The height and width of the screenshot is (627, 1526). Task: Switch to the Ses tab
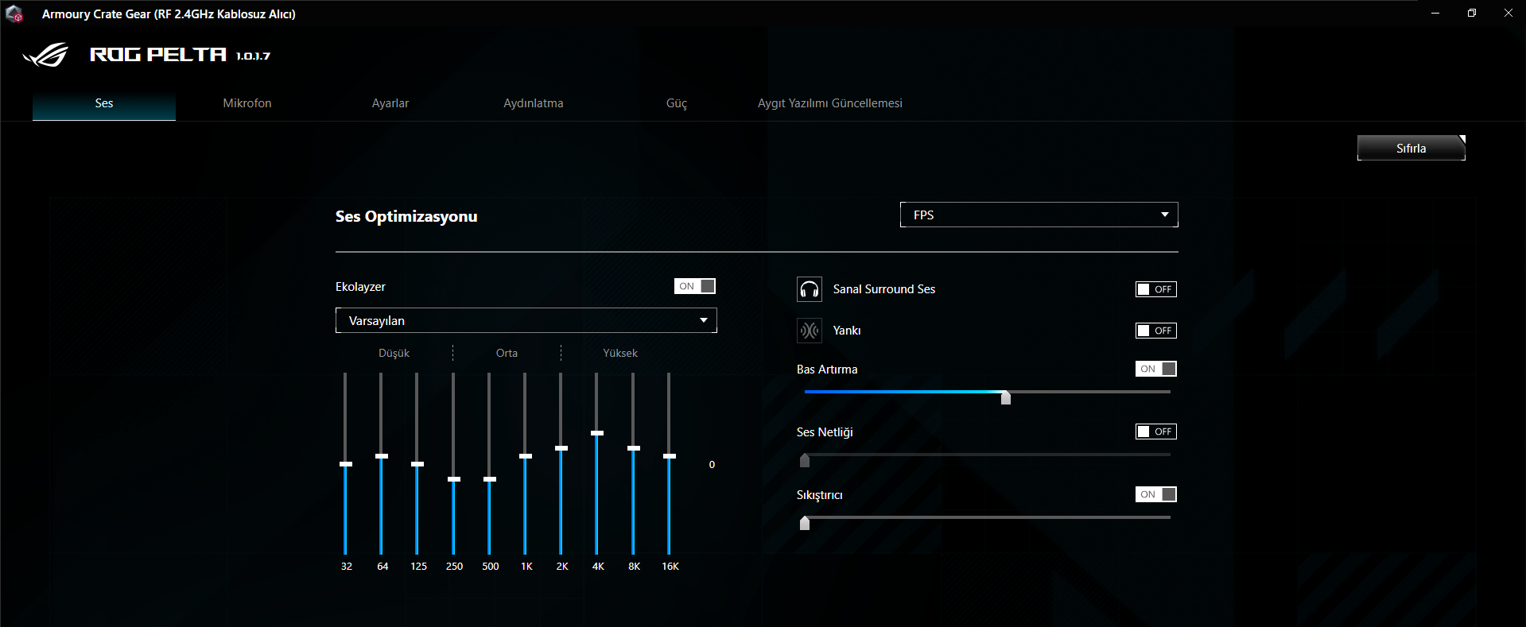(104, 103)
